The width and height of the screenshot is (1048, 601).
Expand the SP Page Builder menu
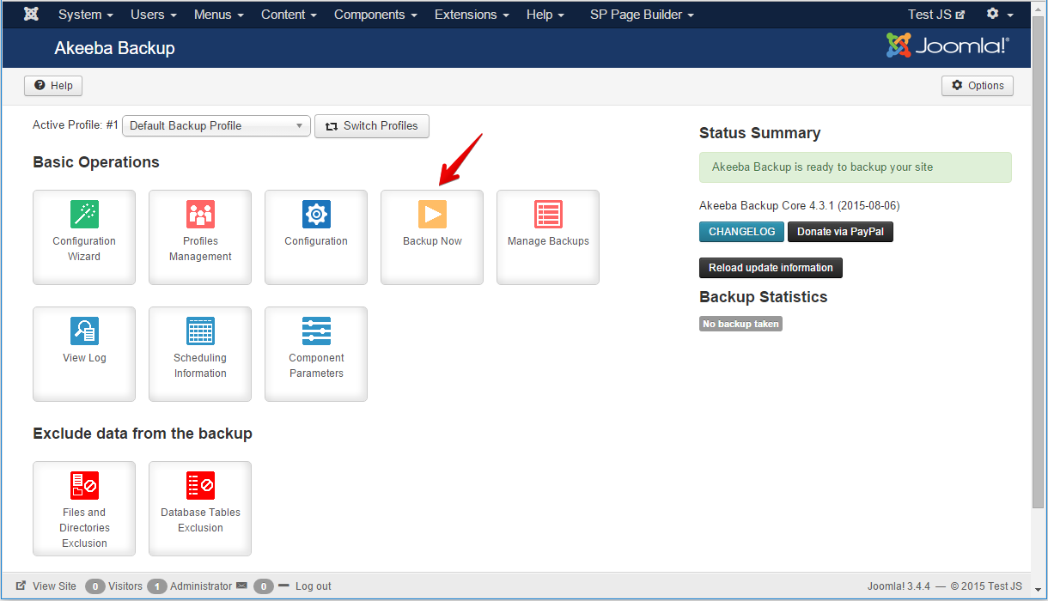pos(642,15)
